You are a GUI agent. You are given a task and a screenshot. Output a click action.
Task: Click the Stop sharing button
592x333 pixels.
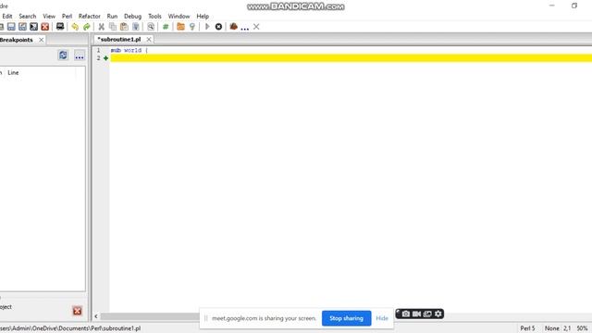[346, 318]
